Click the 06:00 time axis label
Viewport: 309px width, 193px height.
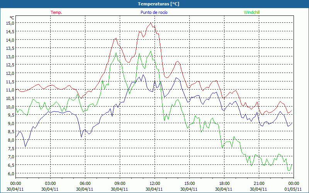pyautogui.click(x=85, y=184)
